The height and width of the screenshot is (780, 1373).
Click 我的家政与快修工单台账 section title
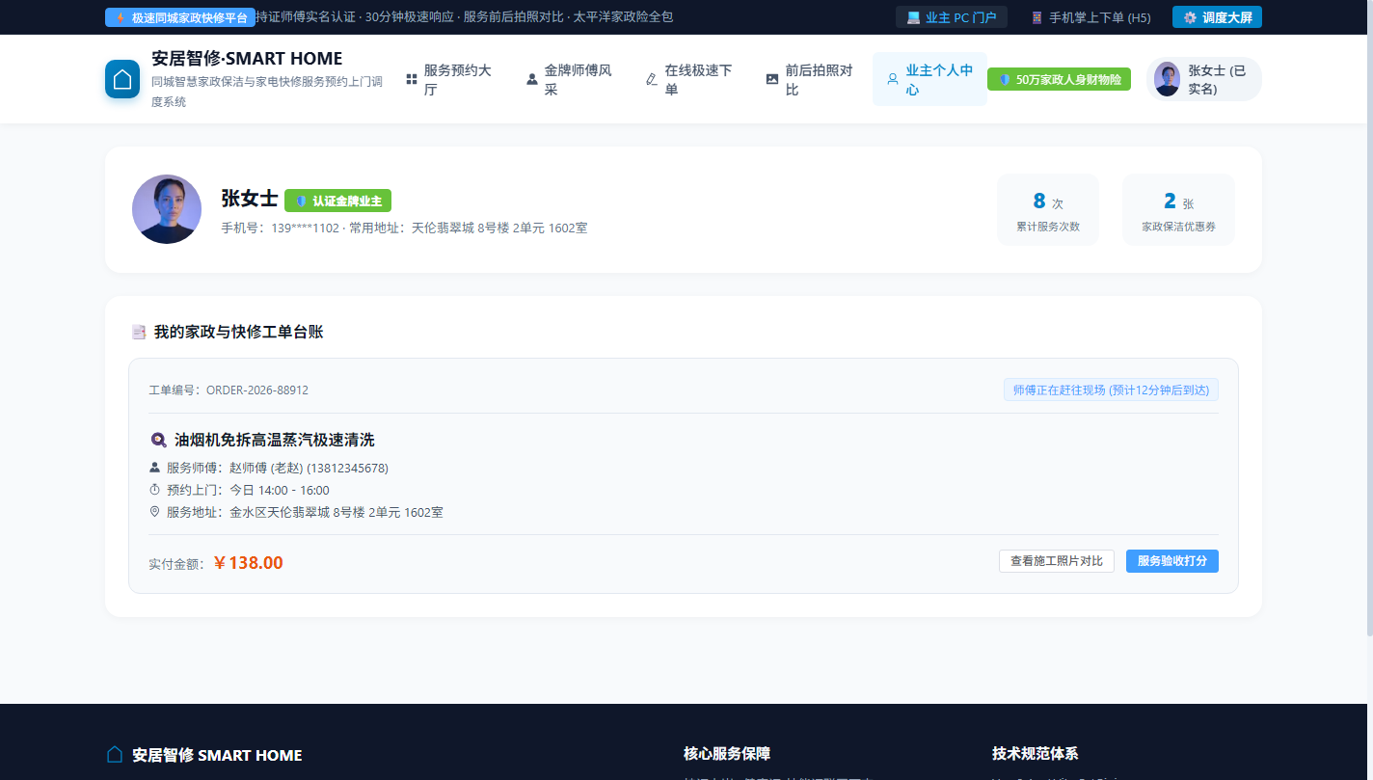[x=238, y=332]
